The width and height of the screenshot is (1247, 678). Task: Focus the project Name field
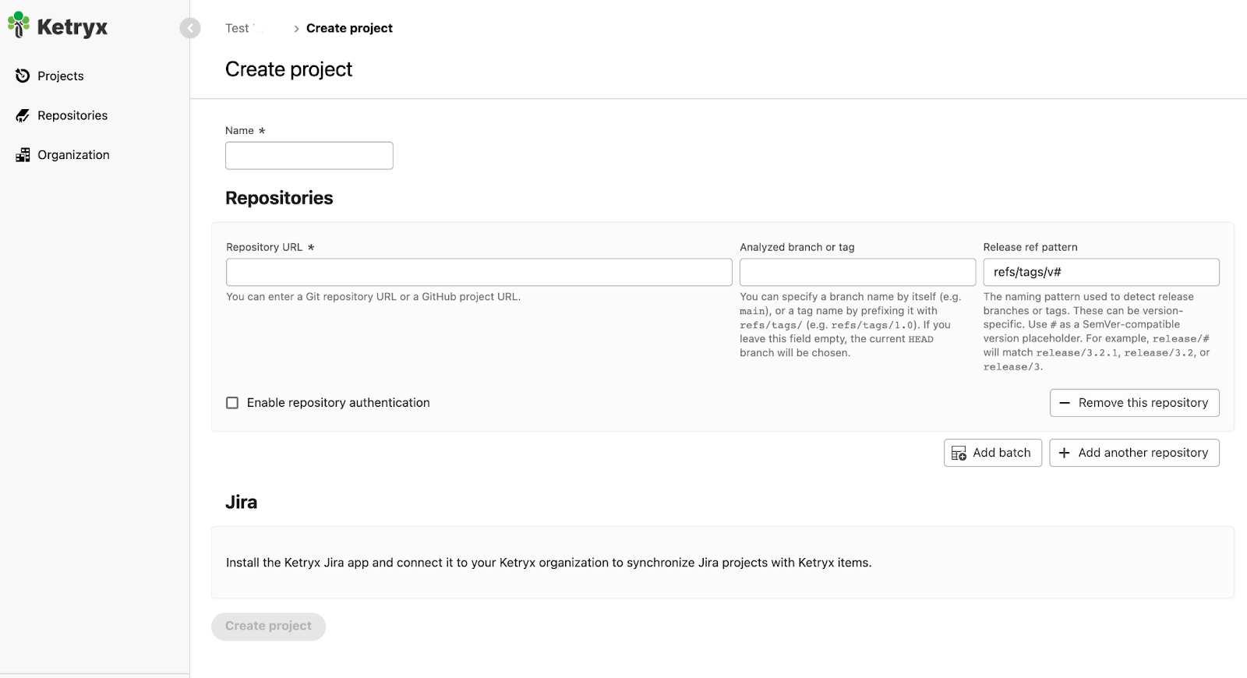309,156
